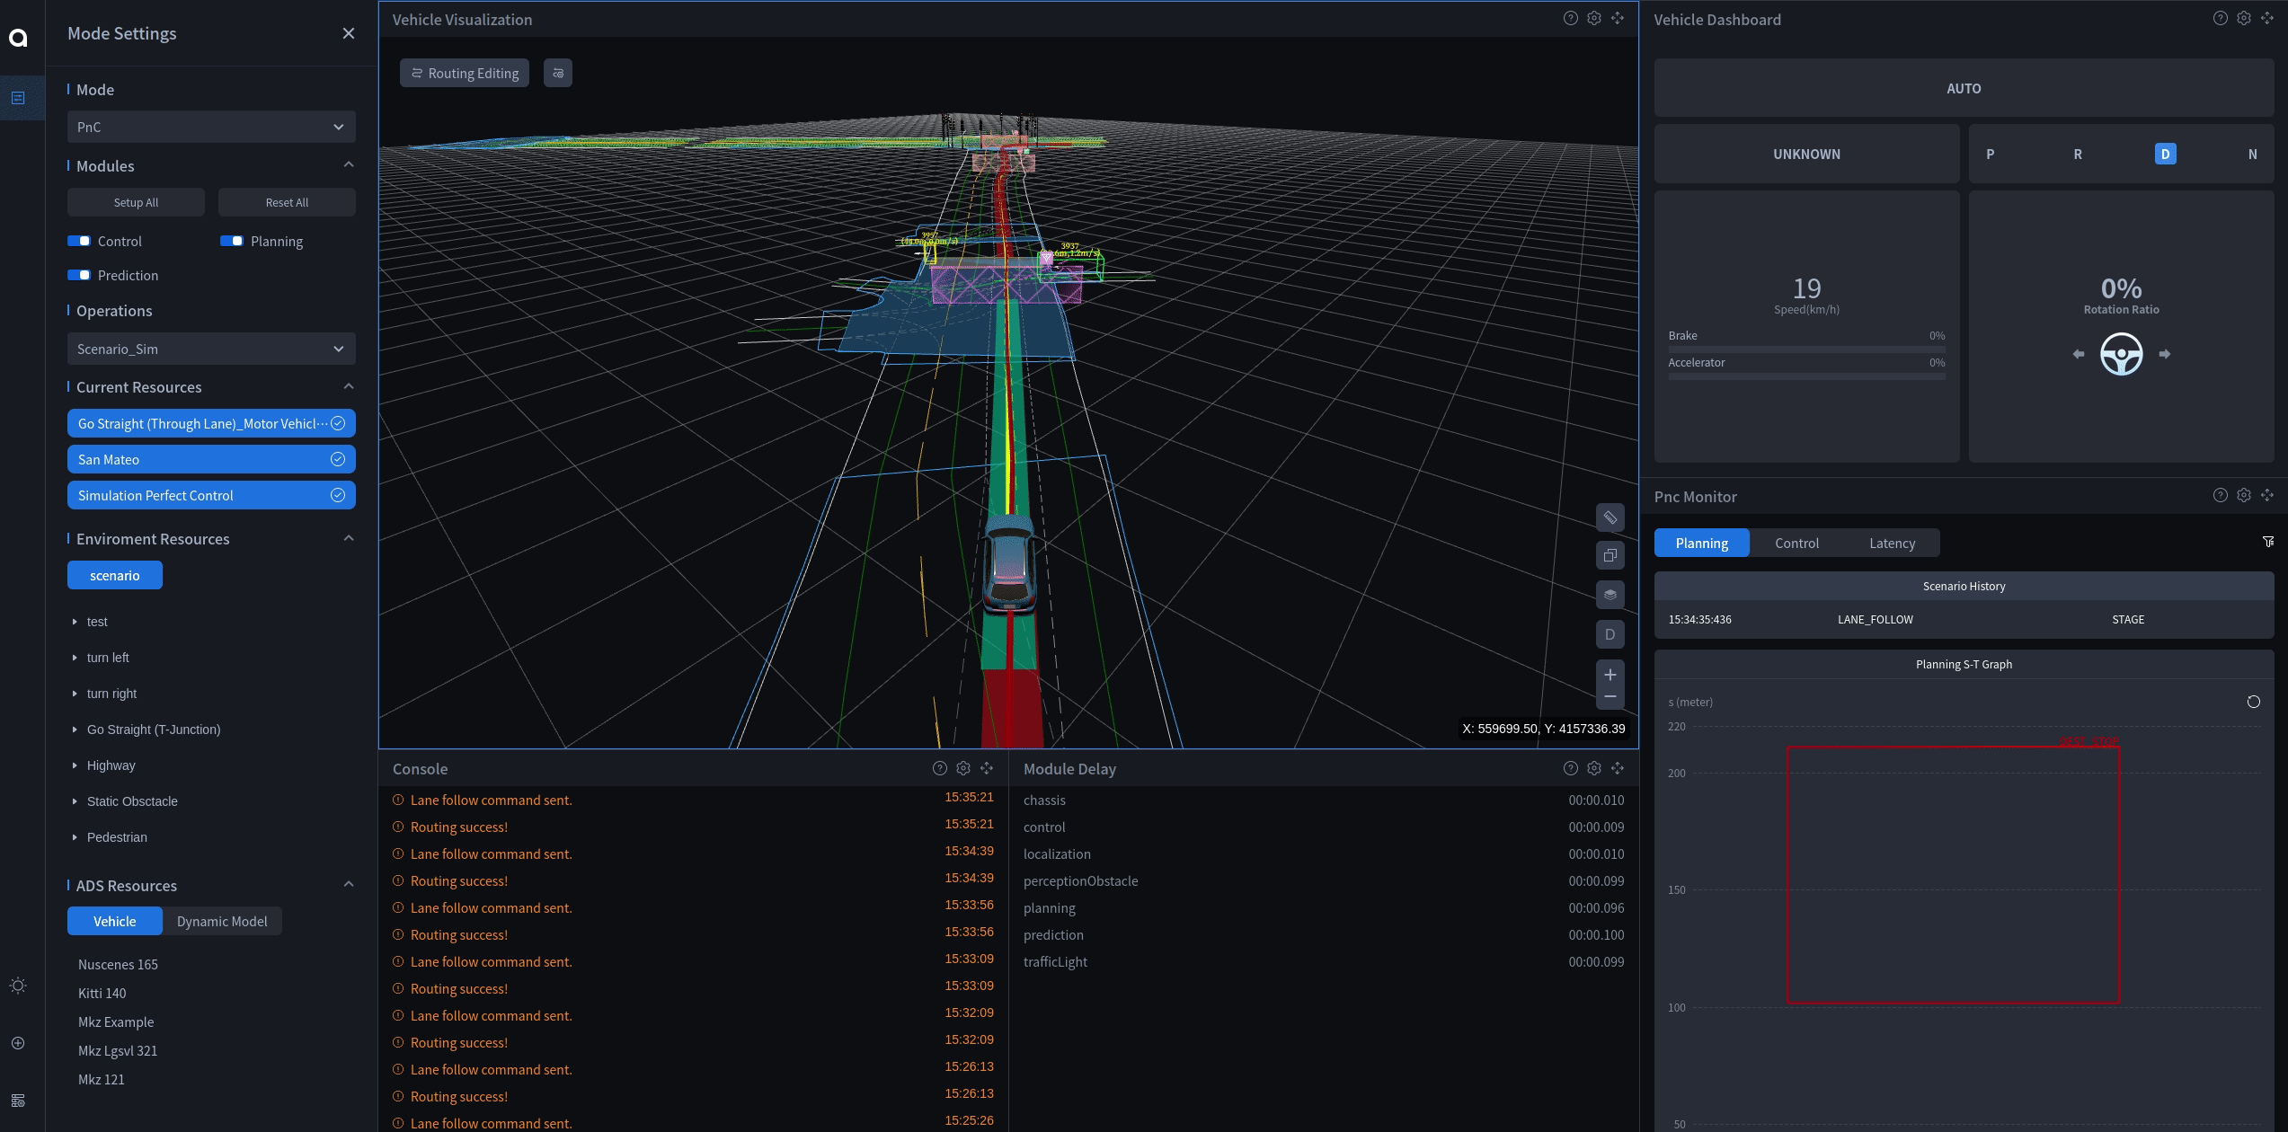Image resolution: width=2288 pixels, height=1132 pixels.
Task: Open the PnC mode dropdown
Action: [x=211, y=127]
